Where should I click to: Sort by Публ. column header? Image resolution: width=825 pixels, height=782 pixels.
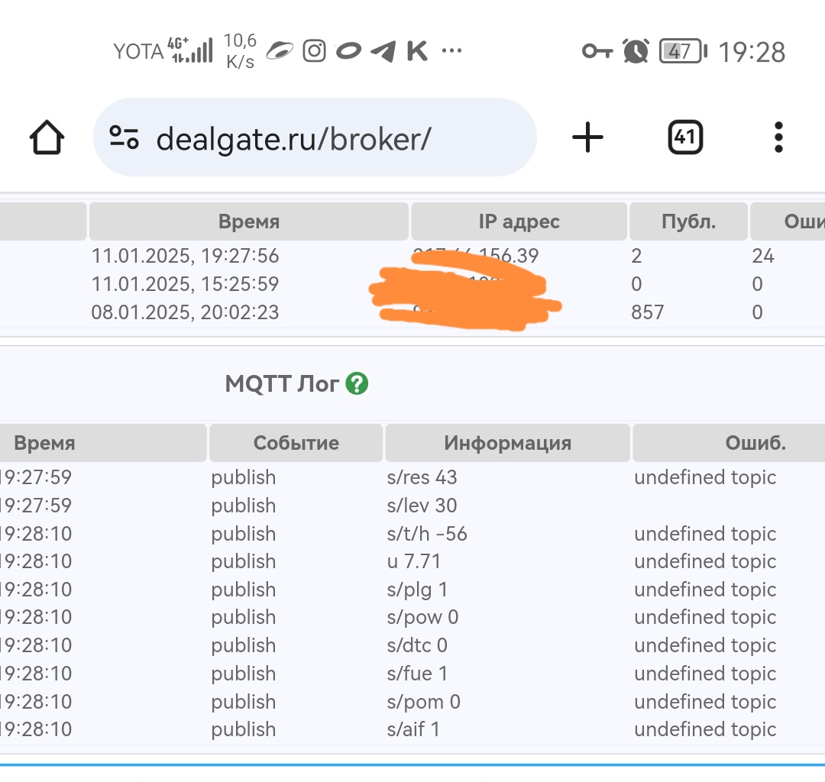coord(688,221)
